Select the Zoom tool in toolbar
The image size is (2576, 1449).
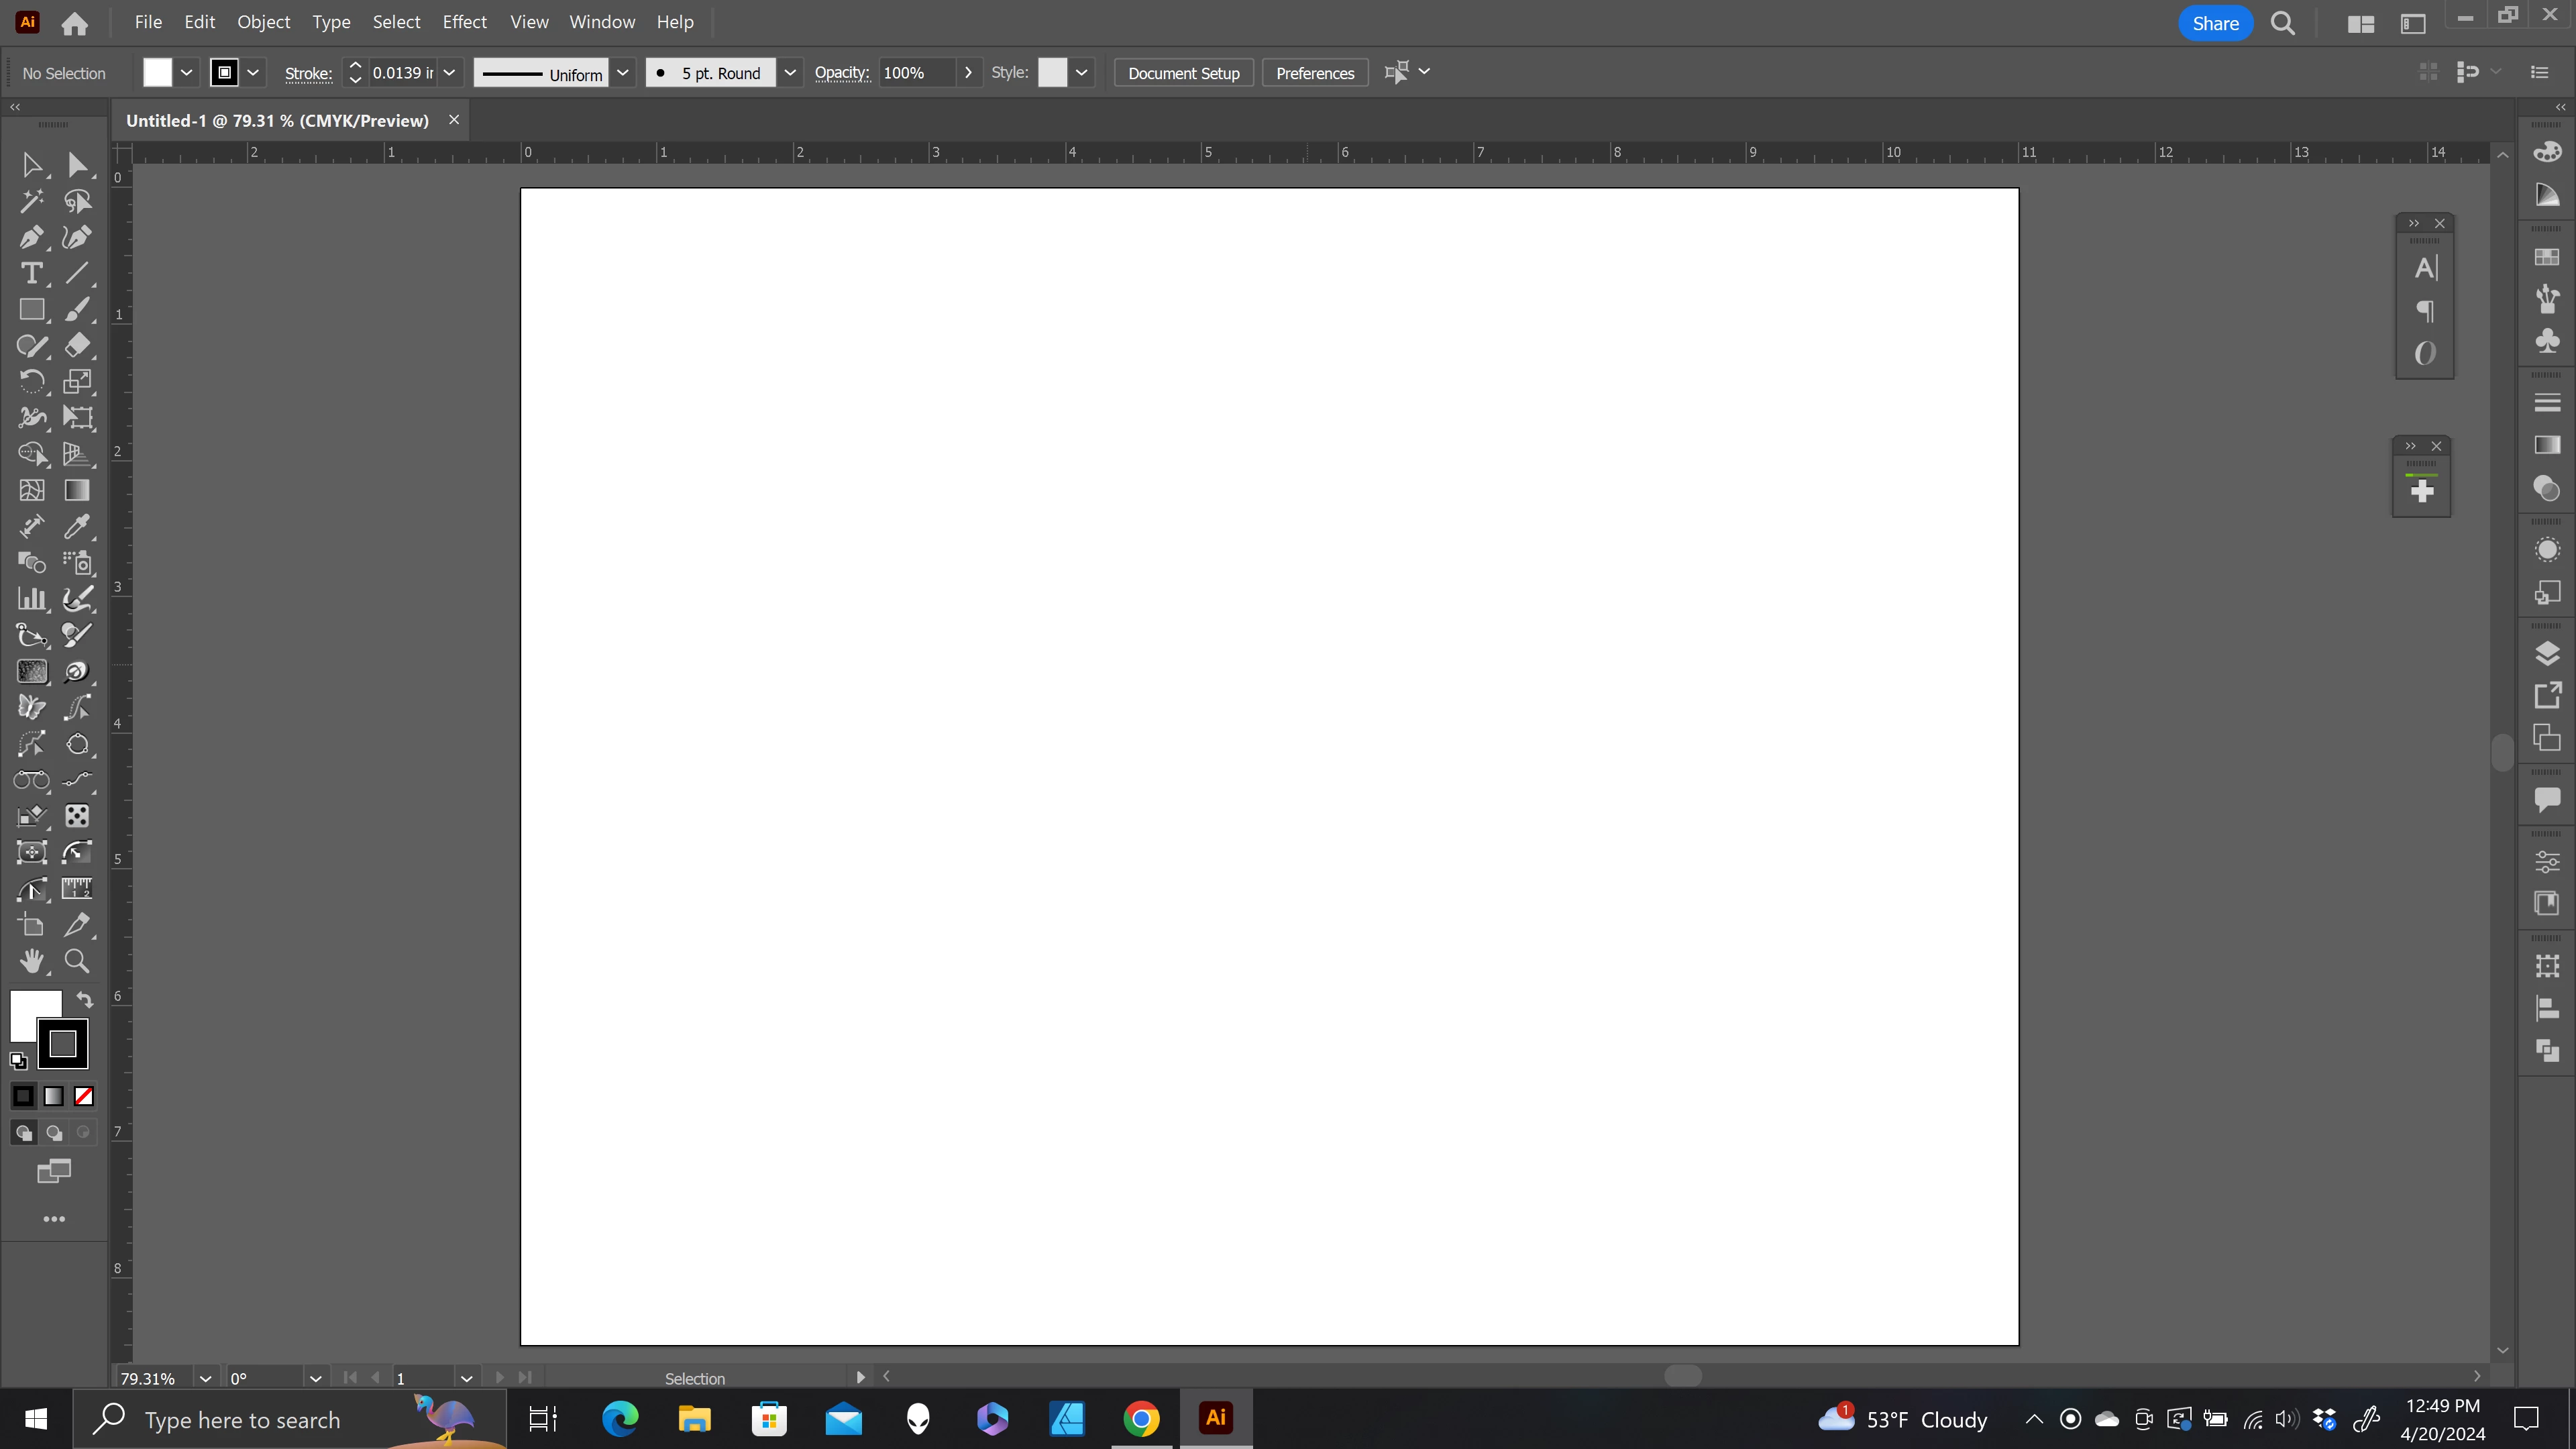(77, 961)
